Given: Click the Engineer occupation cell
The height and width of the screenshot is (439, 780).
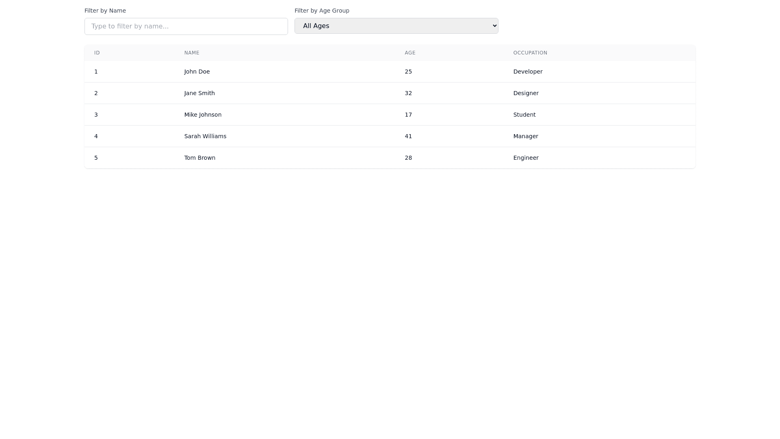Looking at the screenshot, I should pyautogui.click(x=526, y=158).
